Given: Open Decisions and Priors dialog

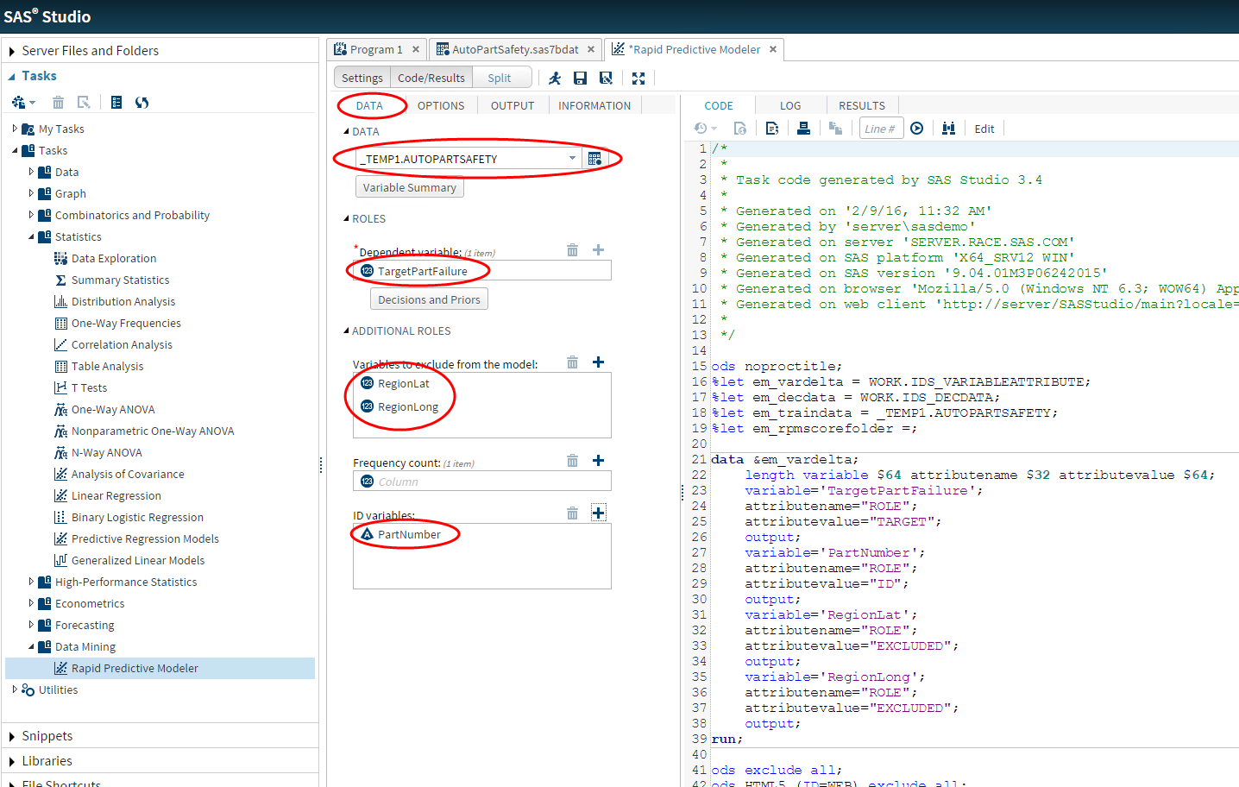Looking at the screenshot, I should point(429,299).
